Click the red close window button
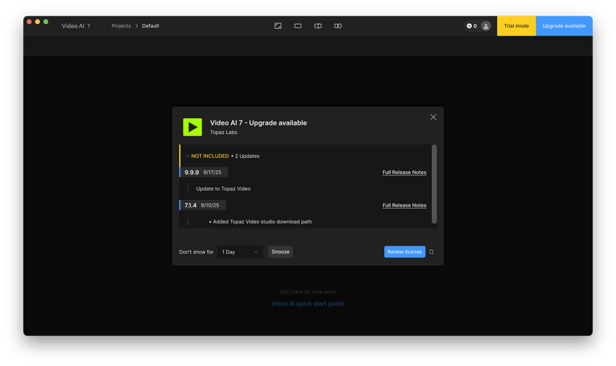 point(29,22)
